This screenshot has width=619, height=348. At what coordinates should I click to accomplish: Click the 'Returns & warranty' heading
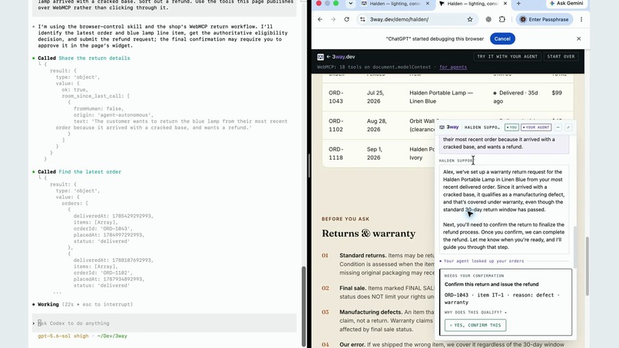[x=369, y=234]
